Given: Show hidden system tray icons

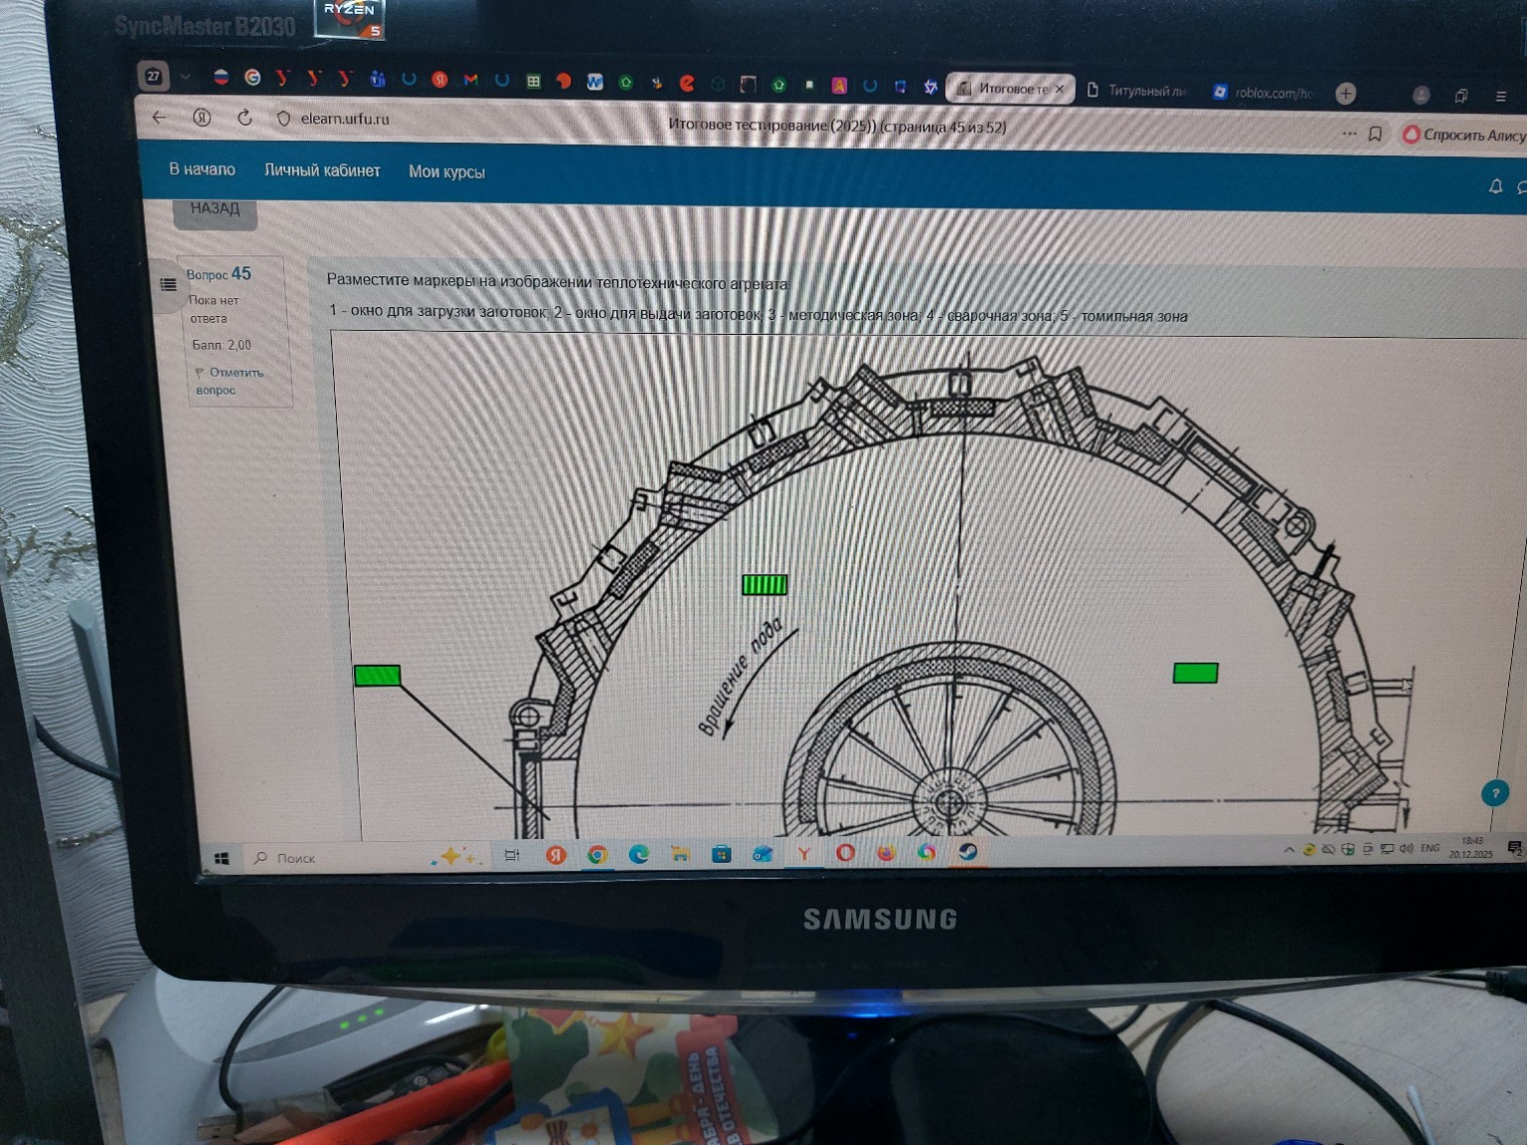Looking at the screenshot, I should (x=1288, y=850).
